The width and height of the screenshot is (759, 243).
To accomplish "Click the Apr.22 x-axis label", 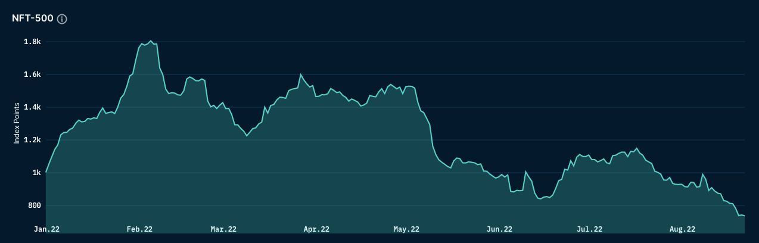I will click(316, 229).
